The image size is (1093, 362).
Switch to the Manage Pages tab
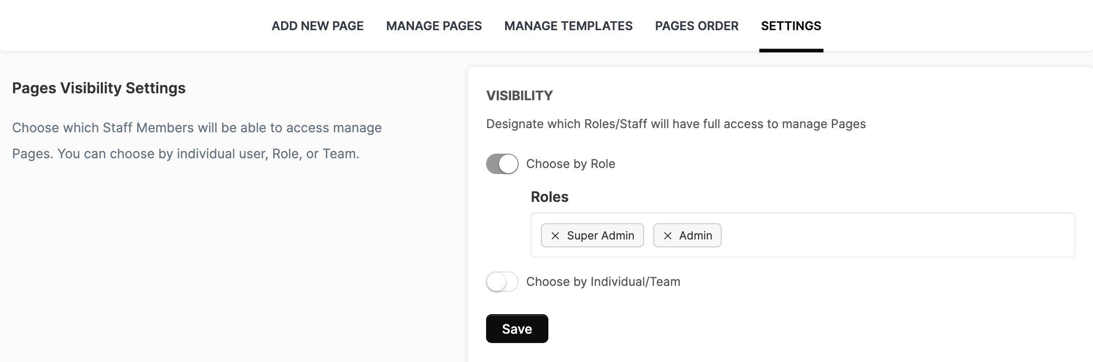pos(434,26)
